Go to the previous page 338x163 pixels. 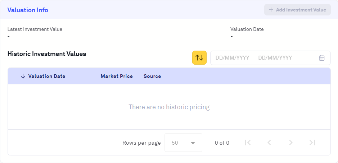click(x=269, y=143)
